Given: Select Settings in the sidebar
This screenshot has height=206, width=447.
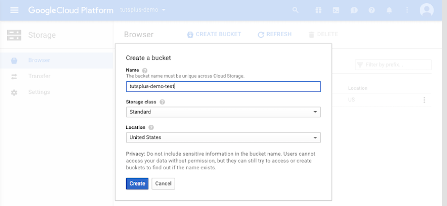Looking at the screenshot, I should click(x=39, y=92).
